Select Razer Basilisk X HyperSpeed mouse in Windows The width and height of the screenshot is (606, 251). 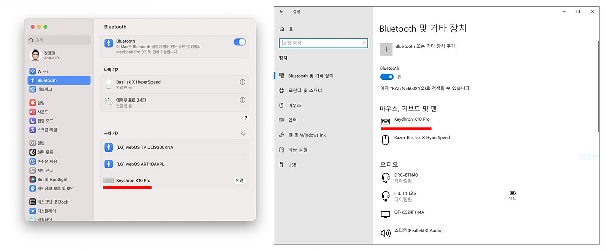click(x=415, y=140)
